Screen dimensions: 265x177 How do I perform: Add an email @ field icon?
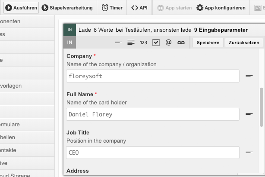tap(168, 43)
